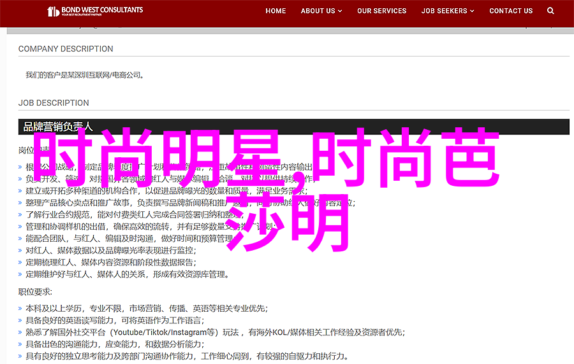This screenshot has width=574, height=364.
Task: Click the Bond West Consultants logo
Action: click(x=96, y=11)
